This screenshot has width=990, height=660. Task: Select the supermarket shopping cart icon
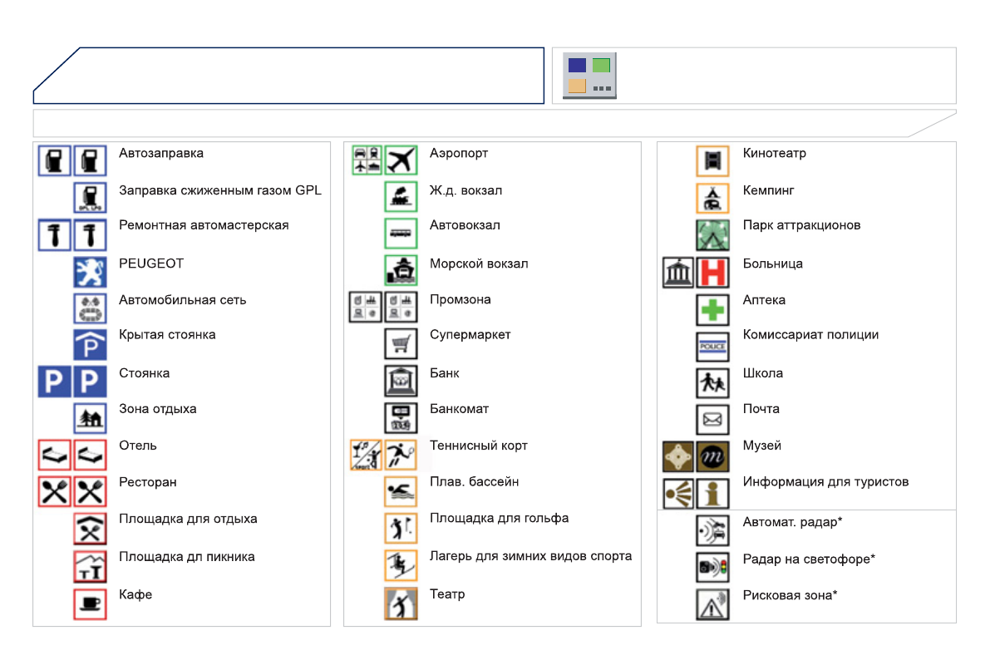click(401, 344)
